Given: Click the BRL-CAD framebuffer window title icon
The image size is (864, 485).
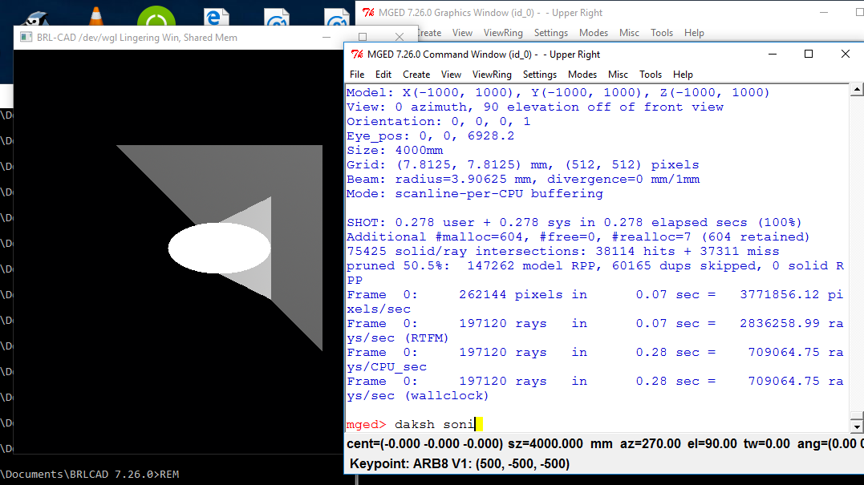Looking at the screenshot, I should pyautogui.click(x=26, y=38).
